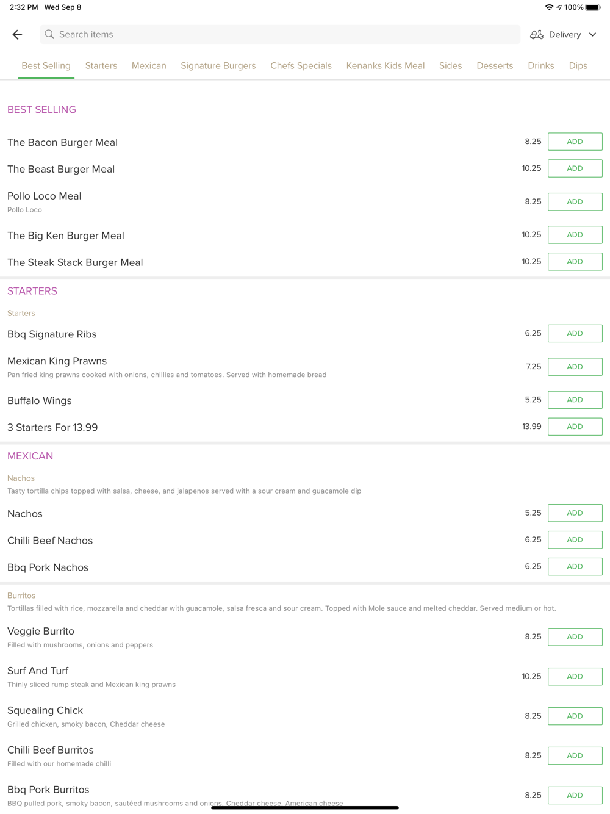This screenshot has width=610, height=814.
Task: Open the Signature Burgers tab
Action: [x=218, y=66]
